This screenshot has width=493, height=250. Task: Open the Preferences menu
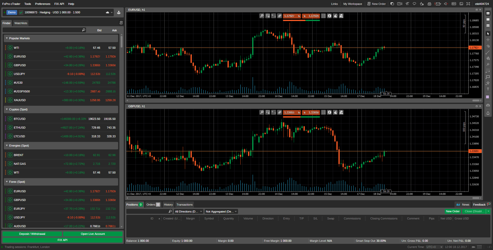(x=43, y=4)
